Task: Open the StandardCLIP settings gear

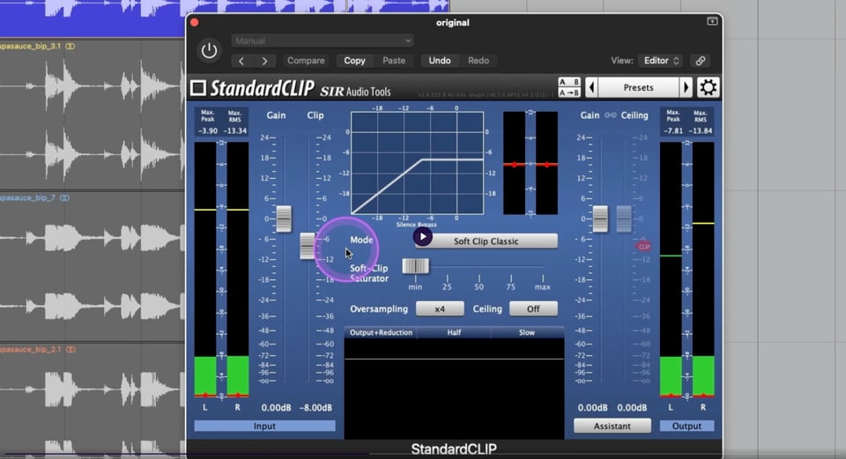Action: (708, 87)
